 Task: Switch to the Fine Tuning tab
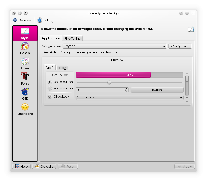coord(73,39)
